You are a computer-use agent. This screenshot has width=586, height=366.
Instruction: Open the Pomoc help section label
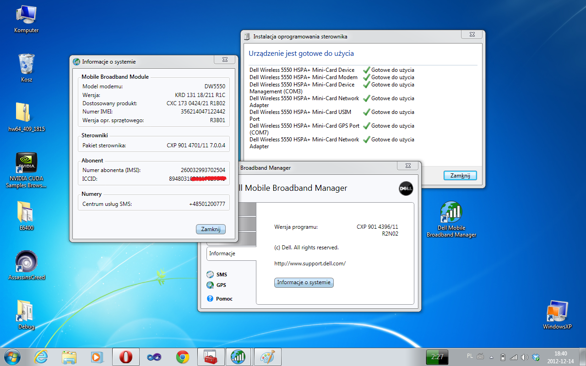[x=224, y=298]
